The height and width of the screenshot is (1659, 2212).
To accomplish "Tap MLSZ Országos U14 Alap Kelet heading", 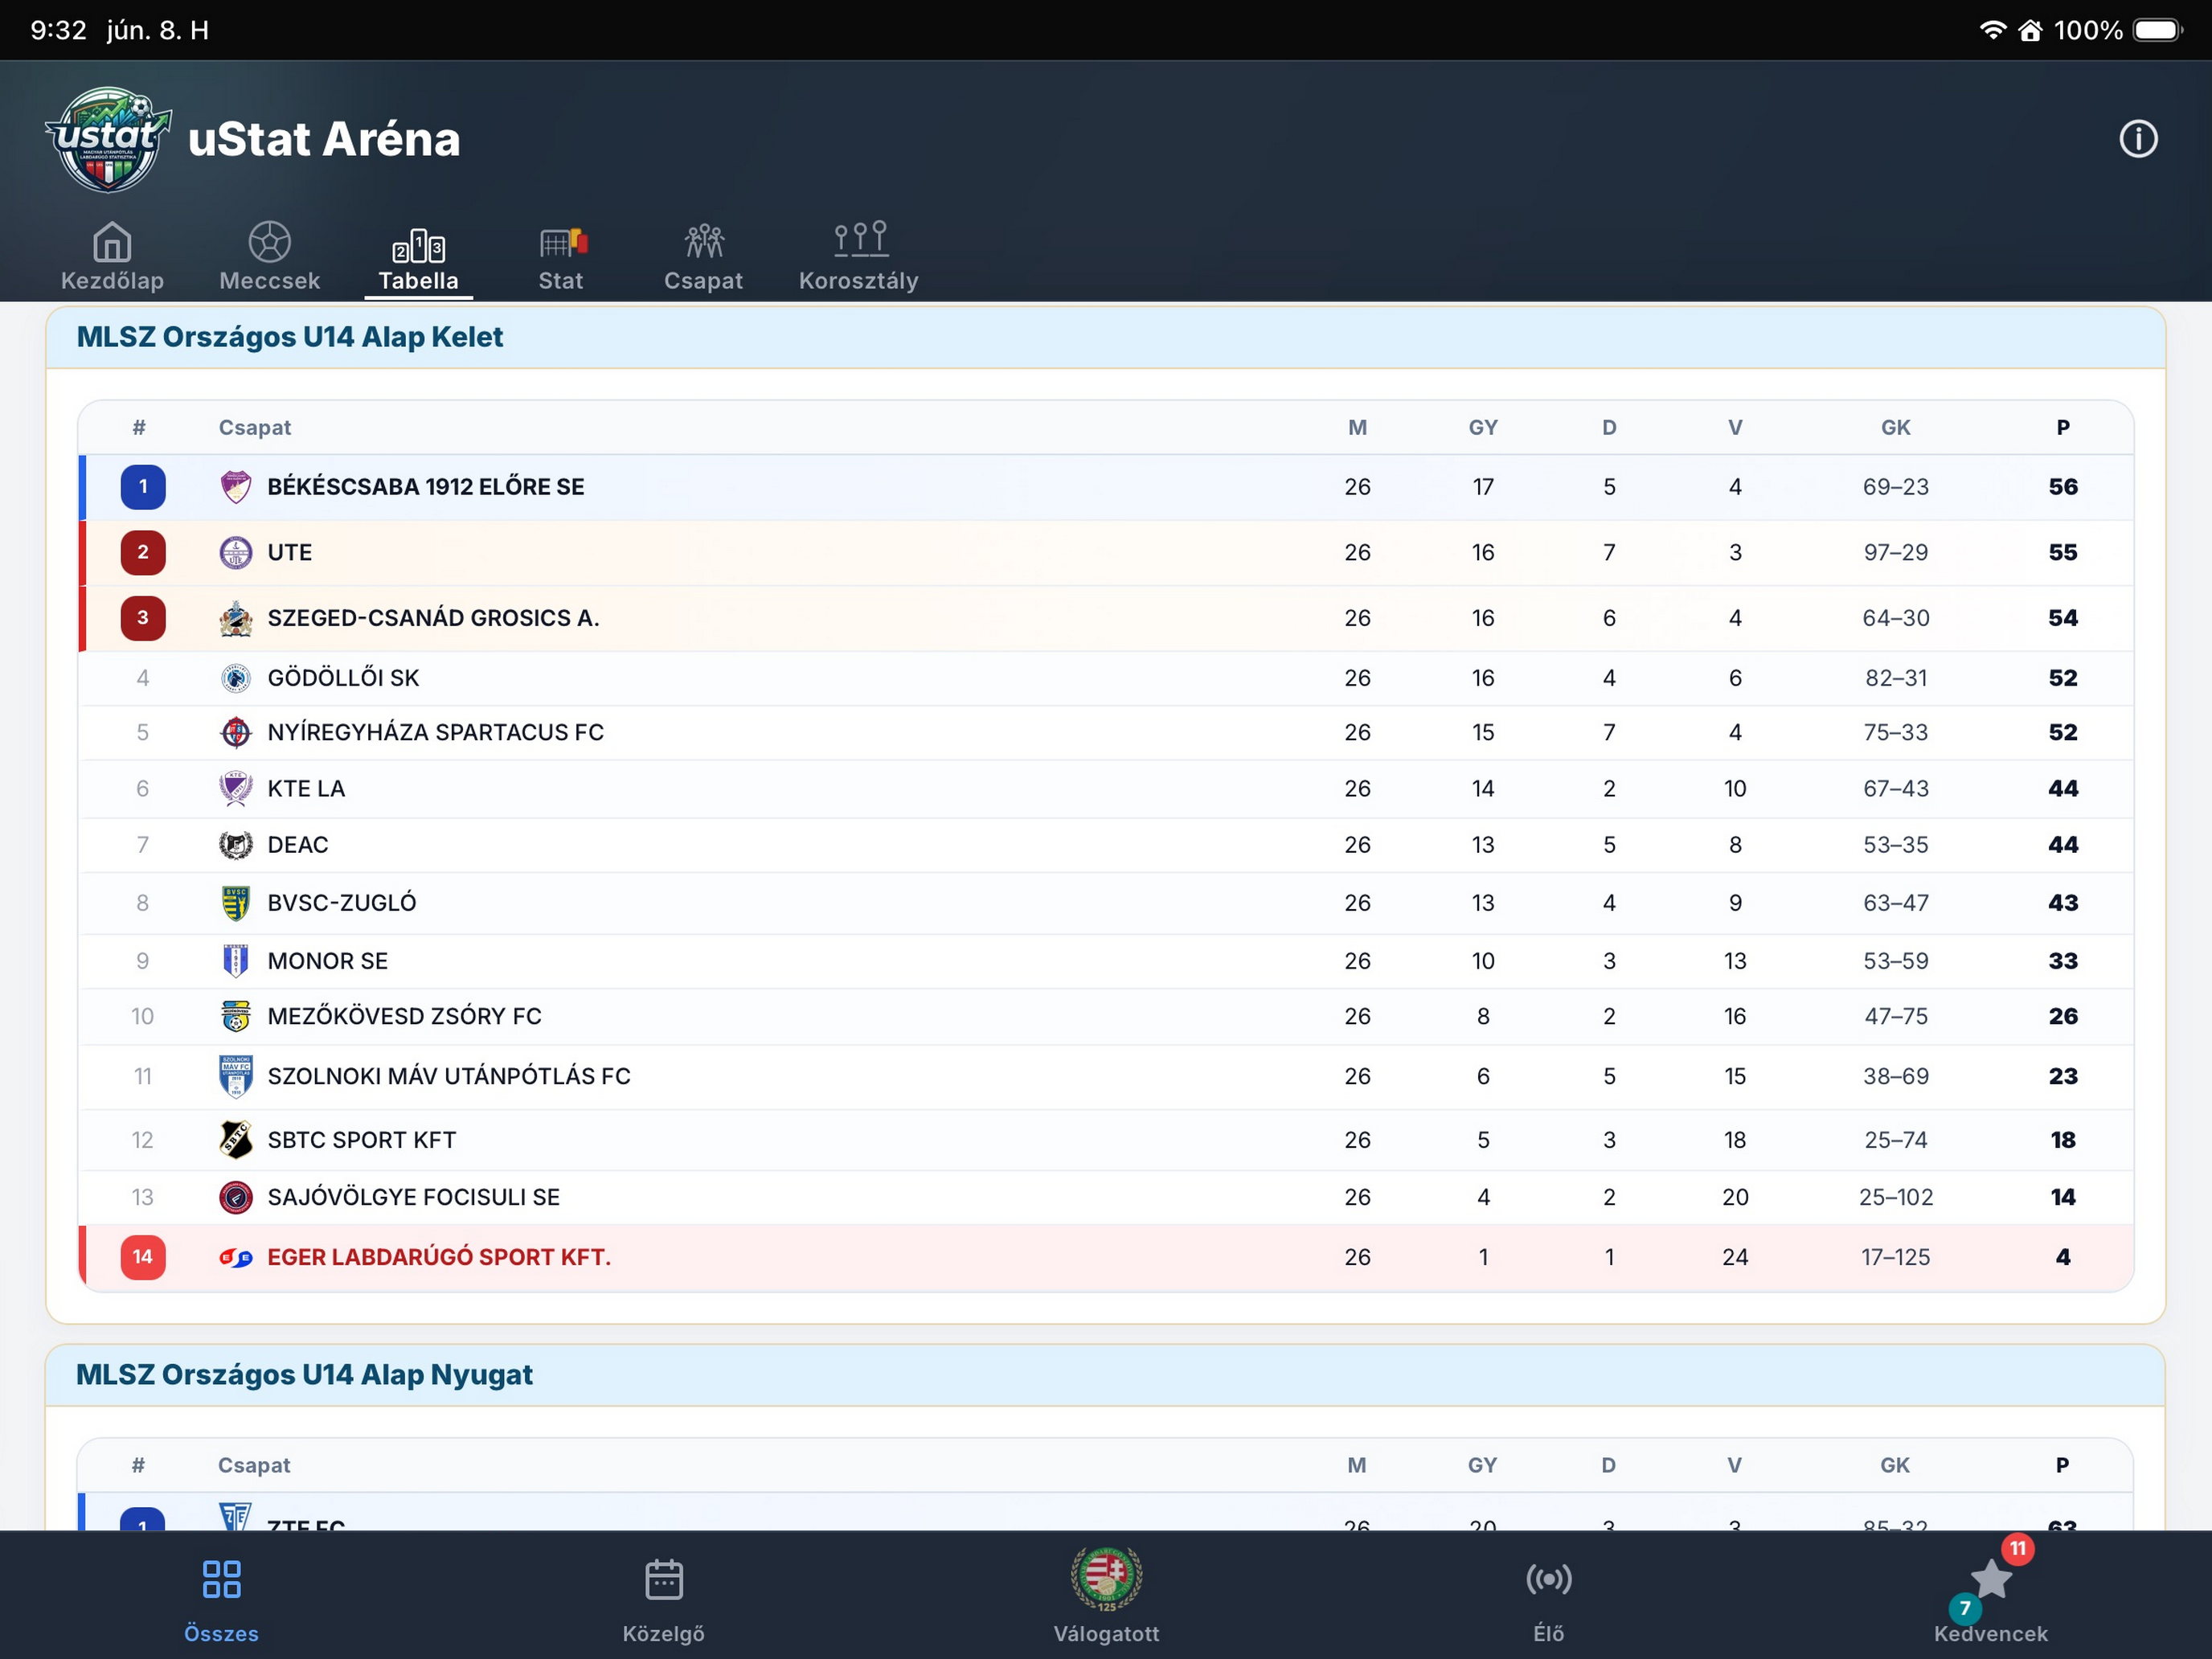I will pyautogui.click(x=290, y=337).
